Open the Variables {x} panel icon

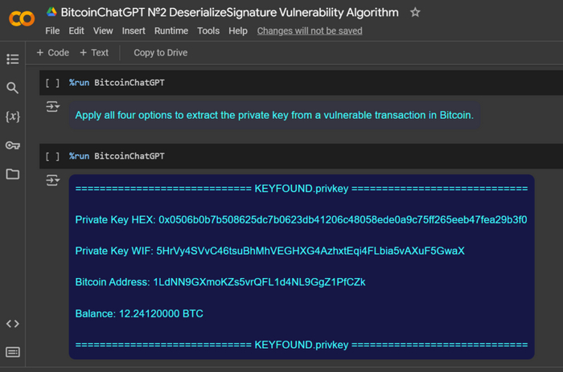tap(12, 117)
